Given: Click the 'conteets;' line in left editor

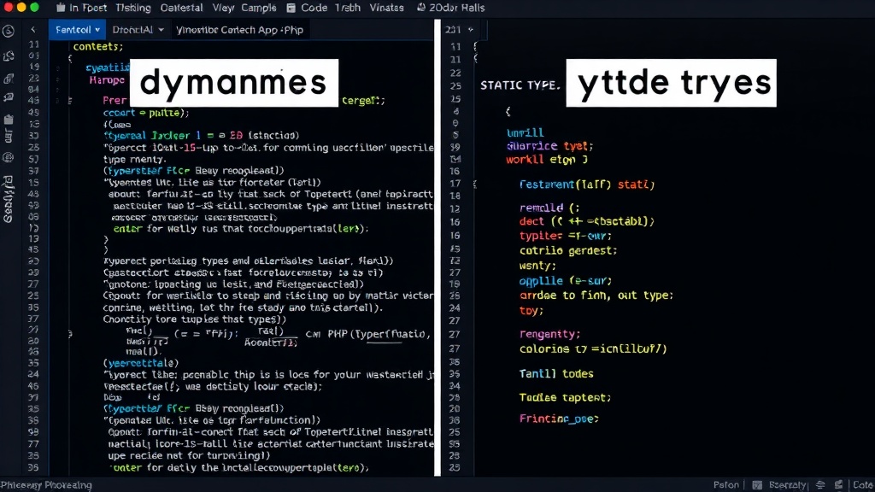Looking at the screenshot, I should pyautogui.click(x=98, y=46).
